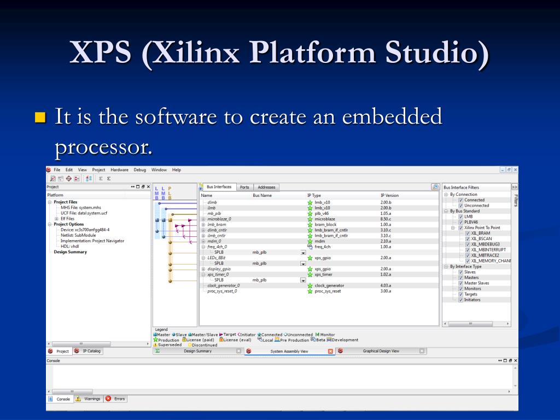Open the bus dropdown for freq_4ch_0 SPLB
Screen dimensions: 560x420
(303, 253)
